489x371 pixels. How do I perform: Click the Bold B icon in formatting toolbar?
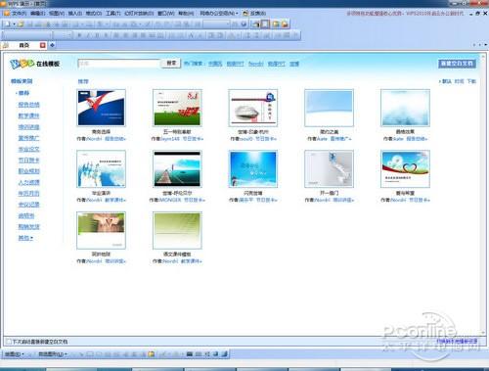[79, 35]
